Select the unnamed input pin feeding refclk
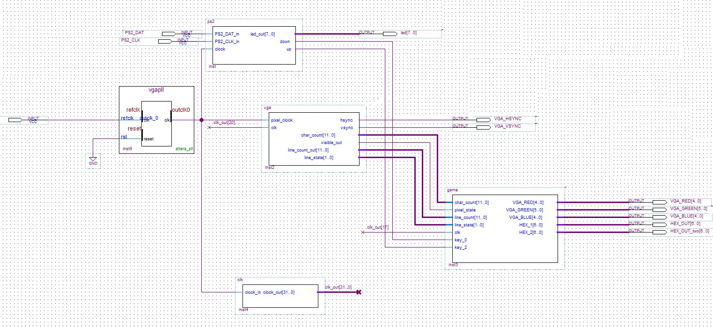 pyautogui.click(x=15, y=120)
